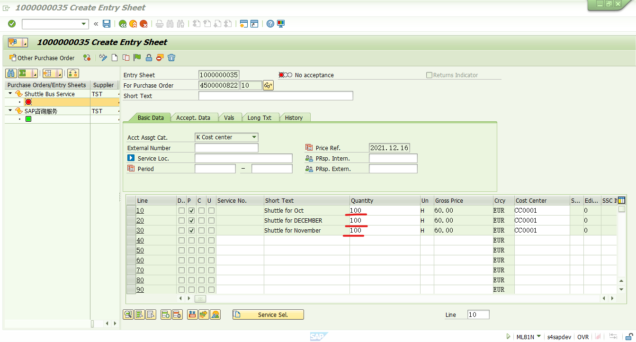The width and height of the screenshot is (636, 342).
Task: Switch to the Accept. Data tab
Action: (x=193, y=117)
